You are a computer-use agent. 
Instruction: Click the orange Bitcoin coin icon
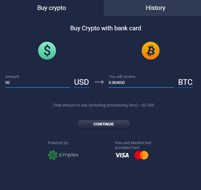pos(150,51)
